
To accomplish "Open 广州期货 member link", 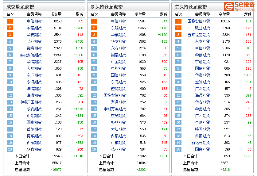I will pyautogui.click(x=202, y=116).
